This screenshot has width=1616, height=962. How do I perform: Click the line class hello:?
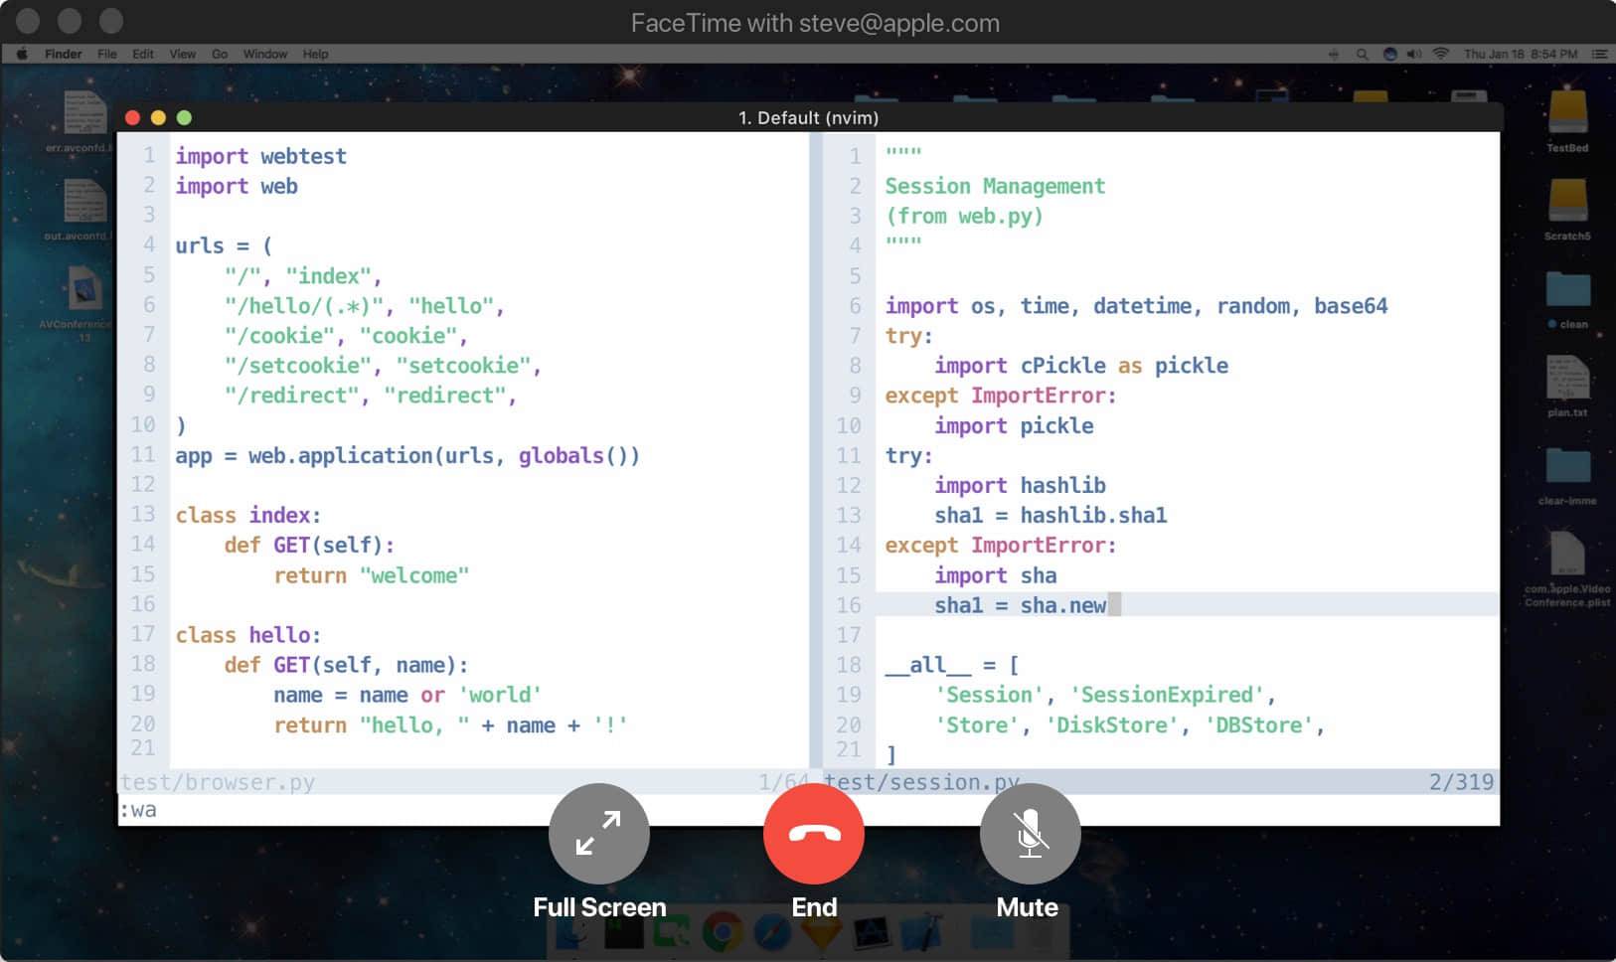[x=248, y=634]
